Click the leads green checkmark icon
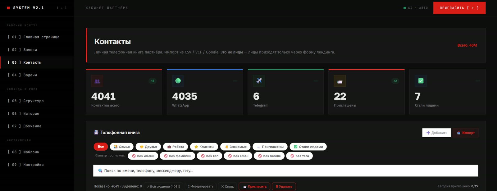The width and height of the screenshot is (497, 191). (x=421, y=81)
